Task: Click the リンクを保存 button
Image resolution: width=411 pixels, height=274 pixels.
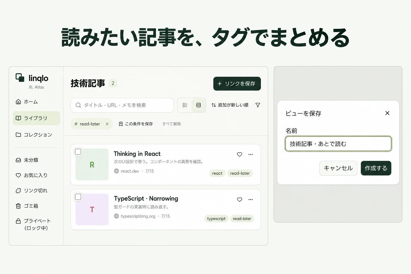Action: (237, 84)
